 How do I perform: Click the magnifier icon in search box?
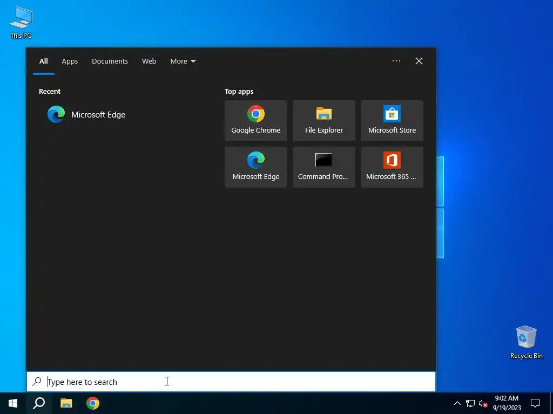37,381
